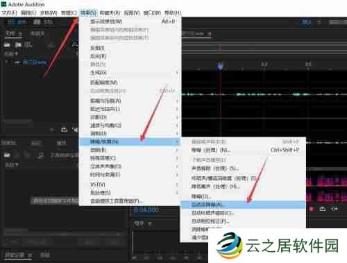Viewport: 347px width, 263px height.
Task: Select 匹配响度(M) in the effects menu
Action: point(130,83)
